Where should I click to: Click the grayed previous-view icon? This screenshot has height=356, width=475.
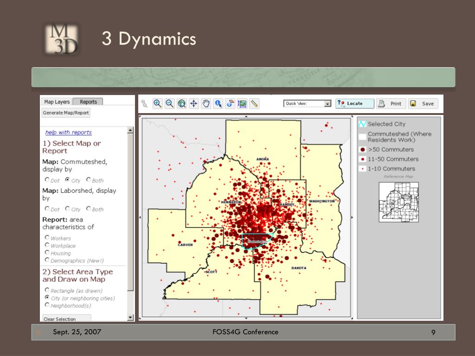point(145,103)
